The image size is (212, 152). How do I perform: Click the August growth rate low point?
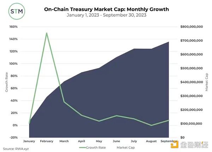click(151, 125)
